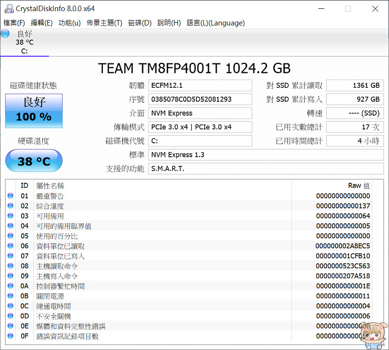The height and width of the screenshot is (350, 389).
Task: Click the status dot for attribute 0C
Action: 11,306
